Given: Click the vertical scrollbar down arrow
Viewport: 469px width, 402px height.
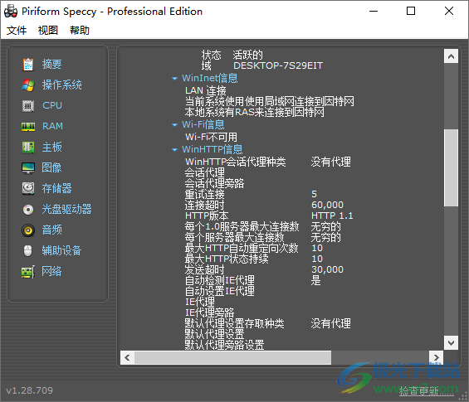Looking at the screenshot, I should coord(451,342).
